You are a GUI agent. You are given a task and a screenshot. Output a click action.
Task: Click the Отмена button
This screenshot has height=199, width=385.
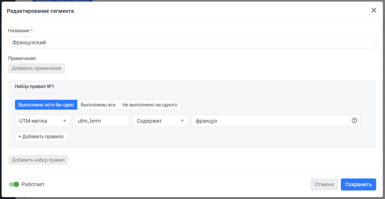(x=324, y=184)
